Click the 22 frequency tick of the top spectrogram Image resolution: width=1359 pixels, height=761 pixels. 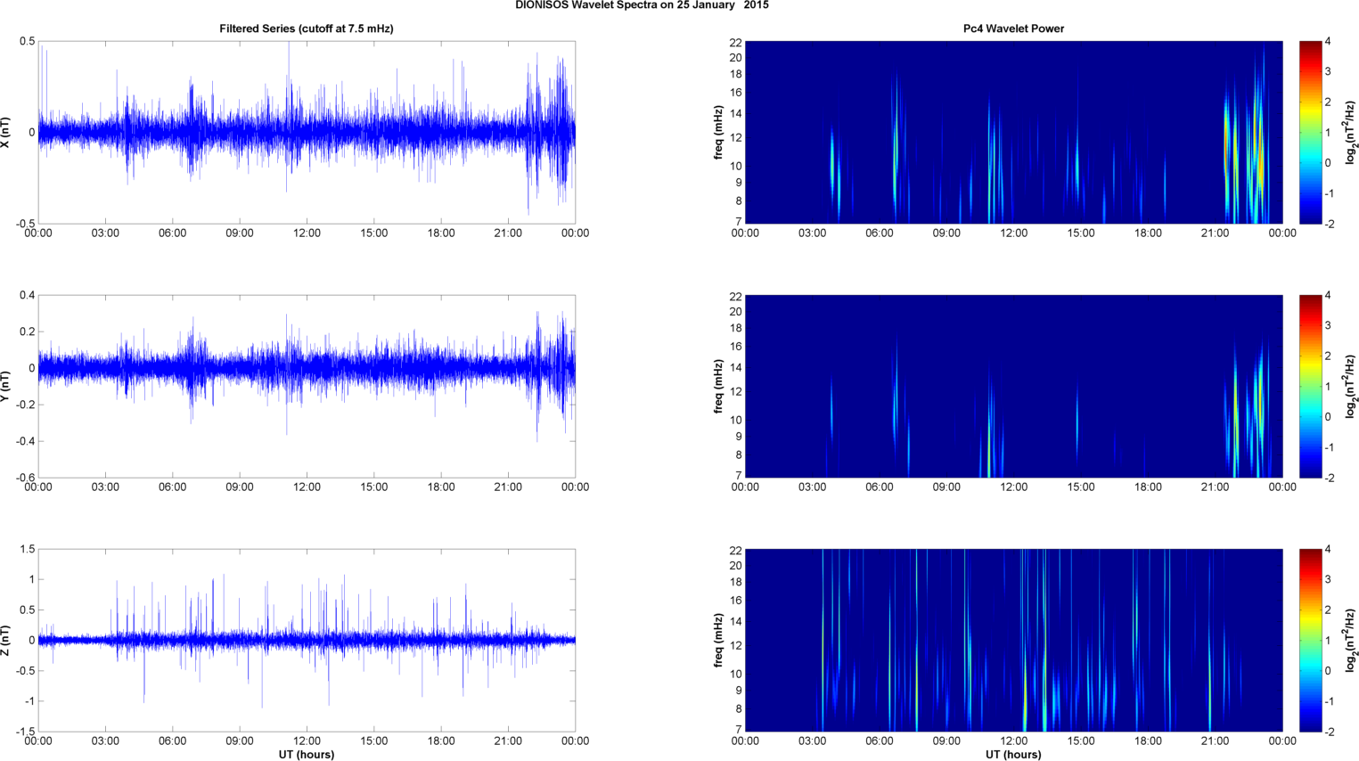click(x=735, y=43)
